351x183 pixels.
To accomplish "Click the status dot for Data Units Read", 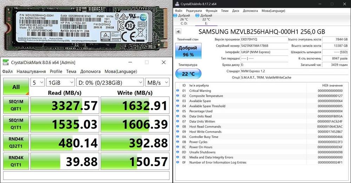I will coord(178,116).
